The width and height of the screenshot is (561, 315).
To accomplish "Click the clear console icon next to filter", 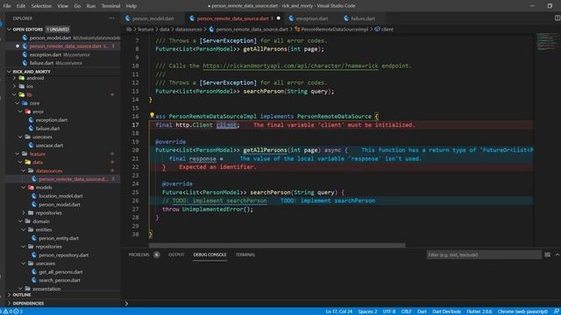I will 547,255.
